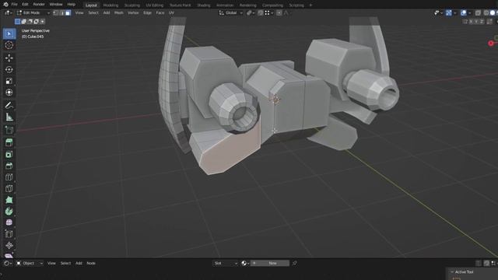498x280 pixels.
Task: Switch to wireframe viewport shading
Action: pyautogui.click(x=486, y=12)
